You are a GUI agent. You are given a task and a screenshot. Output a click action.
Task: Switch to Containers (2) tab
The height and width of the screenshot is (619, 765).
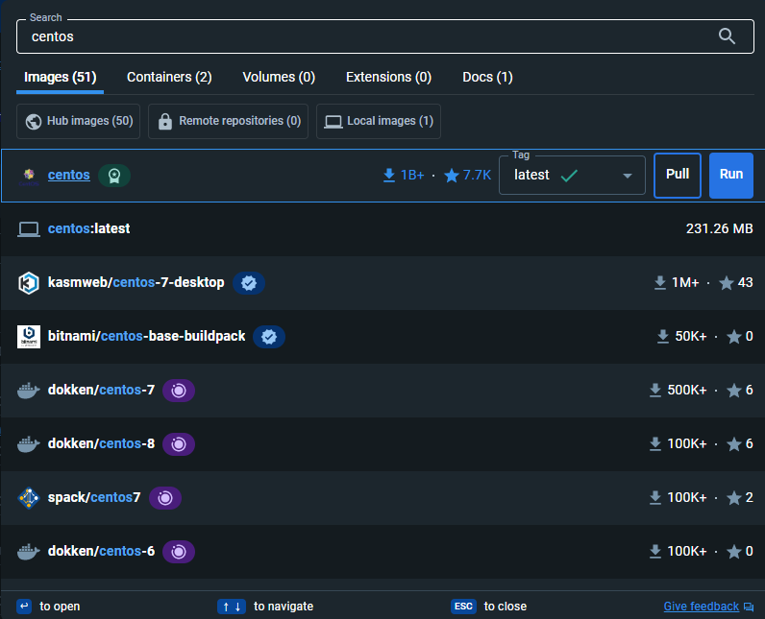pyautogui.click(x=169, y=78)
